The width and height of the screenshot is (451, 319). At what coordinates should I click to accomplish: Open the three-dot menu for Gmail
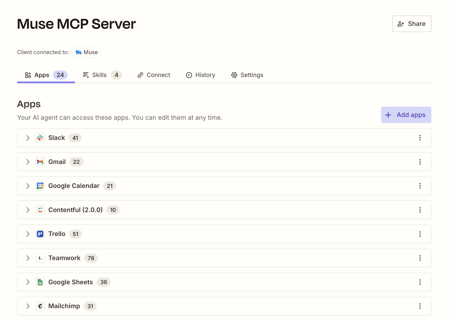pyautogui.click(x=420, y=162)
